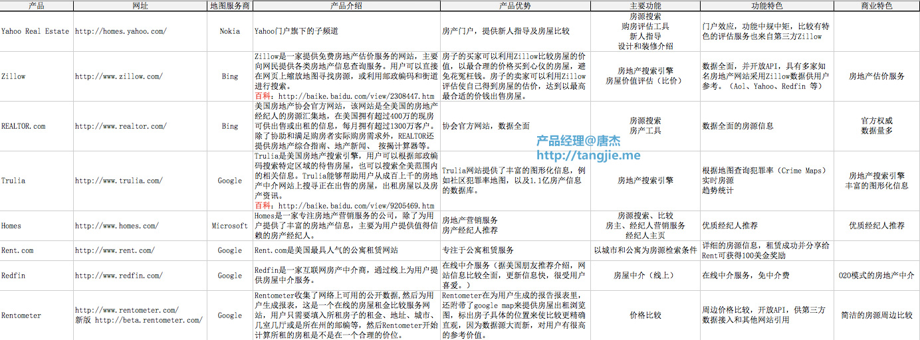Select Google in the Redfin row
920x340 pixels.
[230, 276]
